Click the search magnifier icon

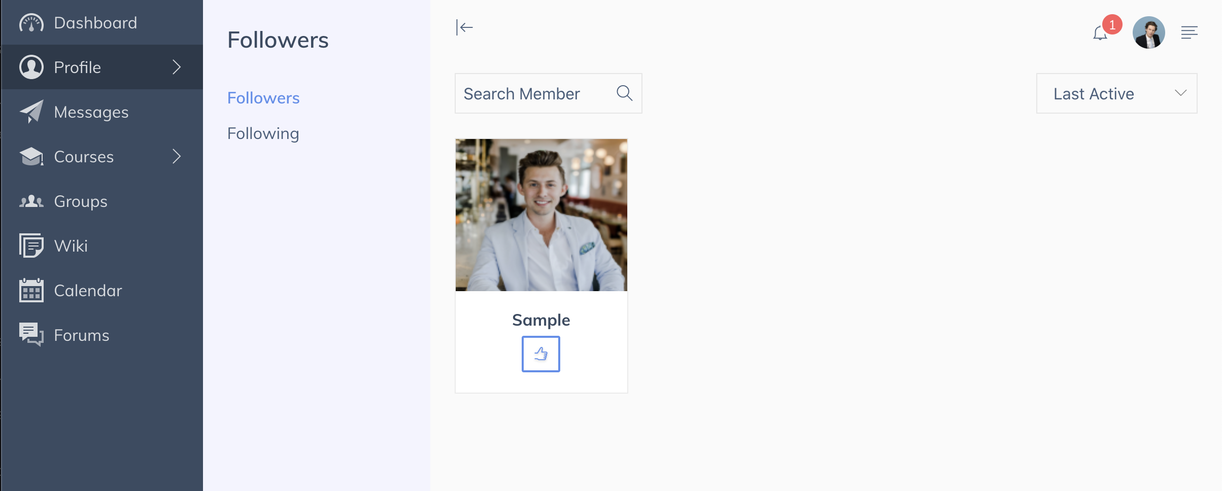click(624, 93)
